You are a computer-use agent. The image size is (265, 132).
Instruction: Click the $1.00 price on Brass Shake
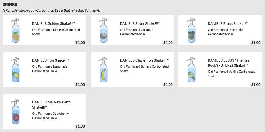pyautogui.click(x=256, y=43)
